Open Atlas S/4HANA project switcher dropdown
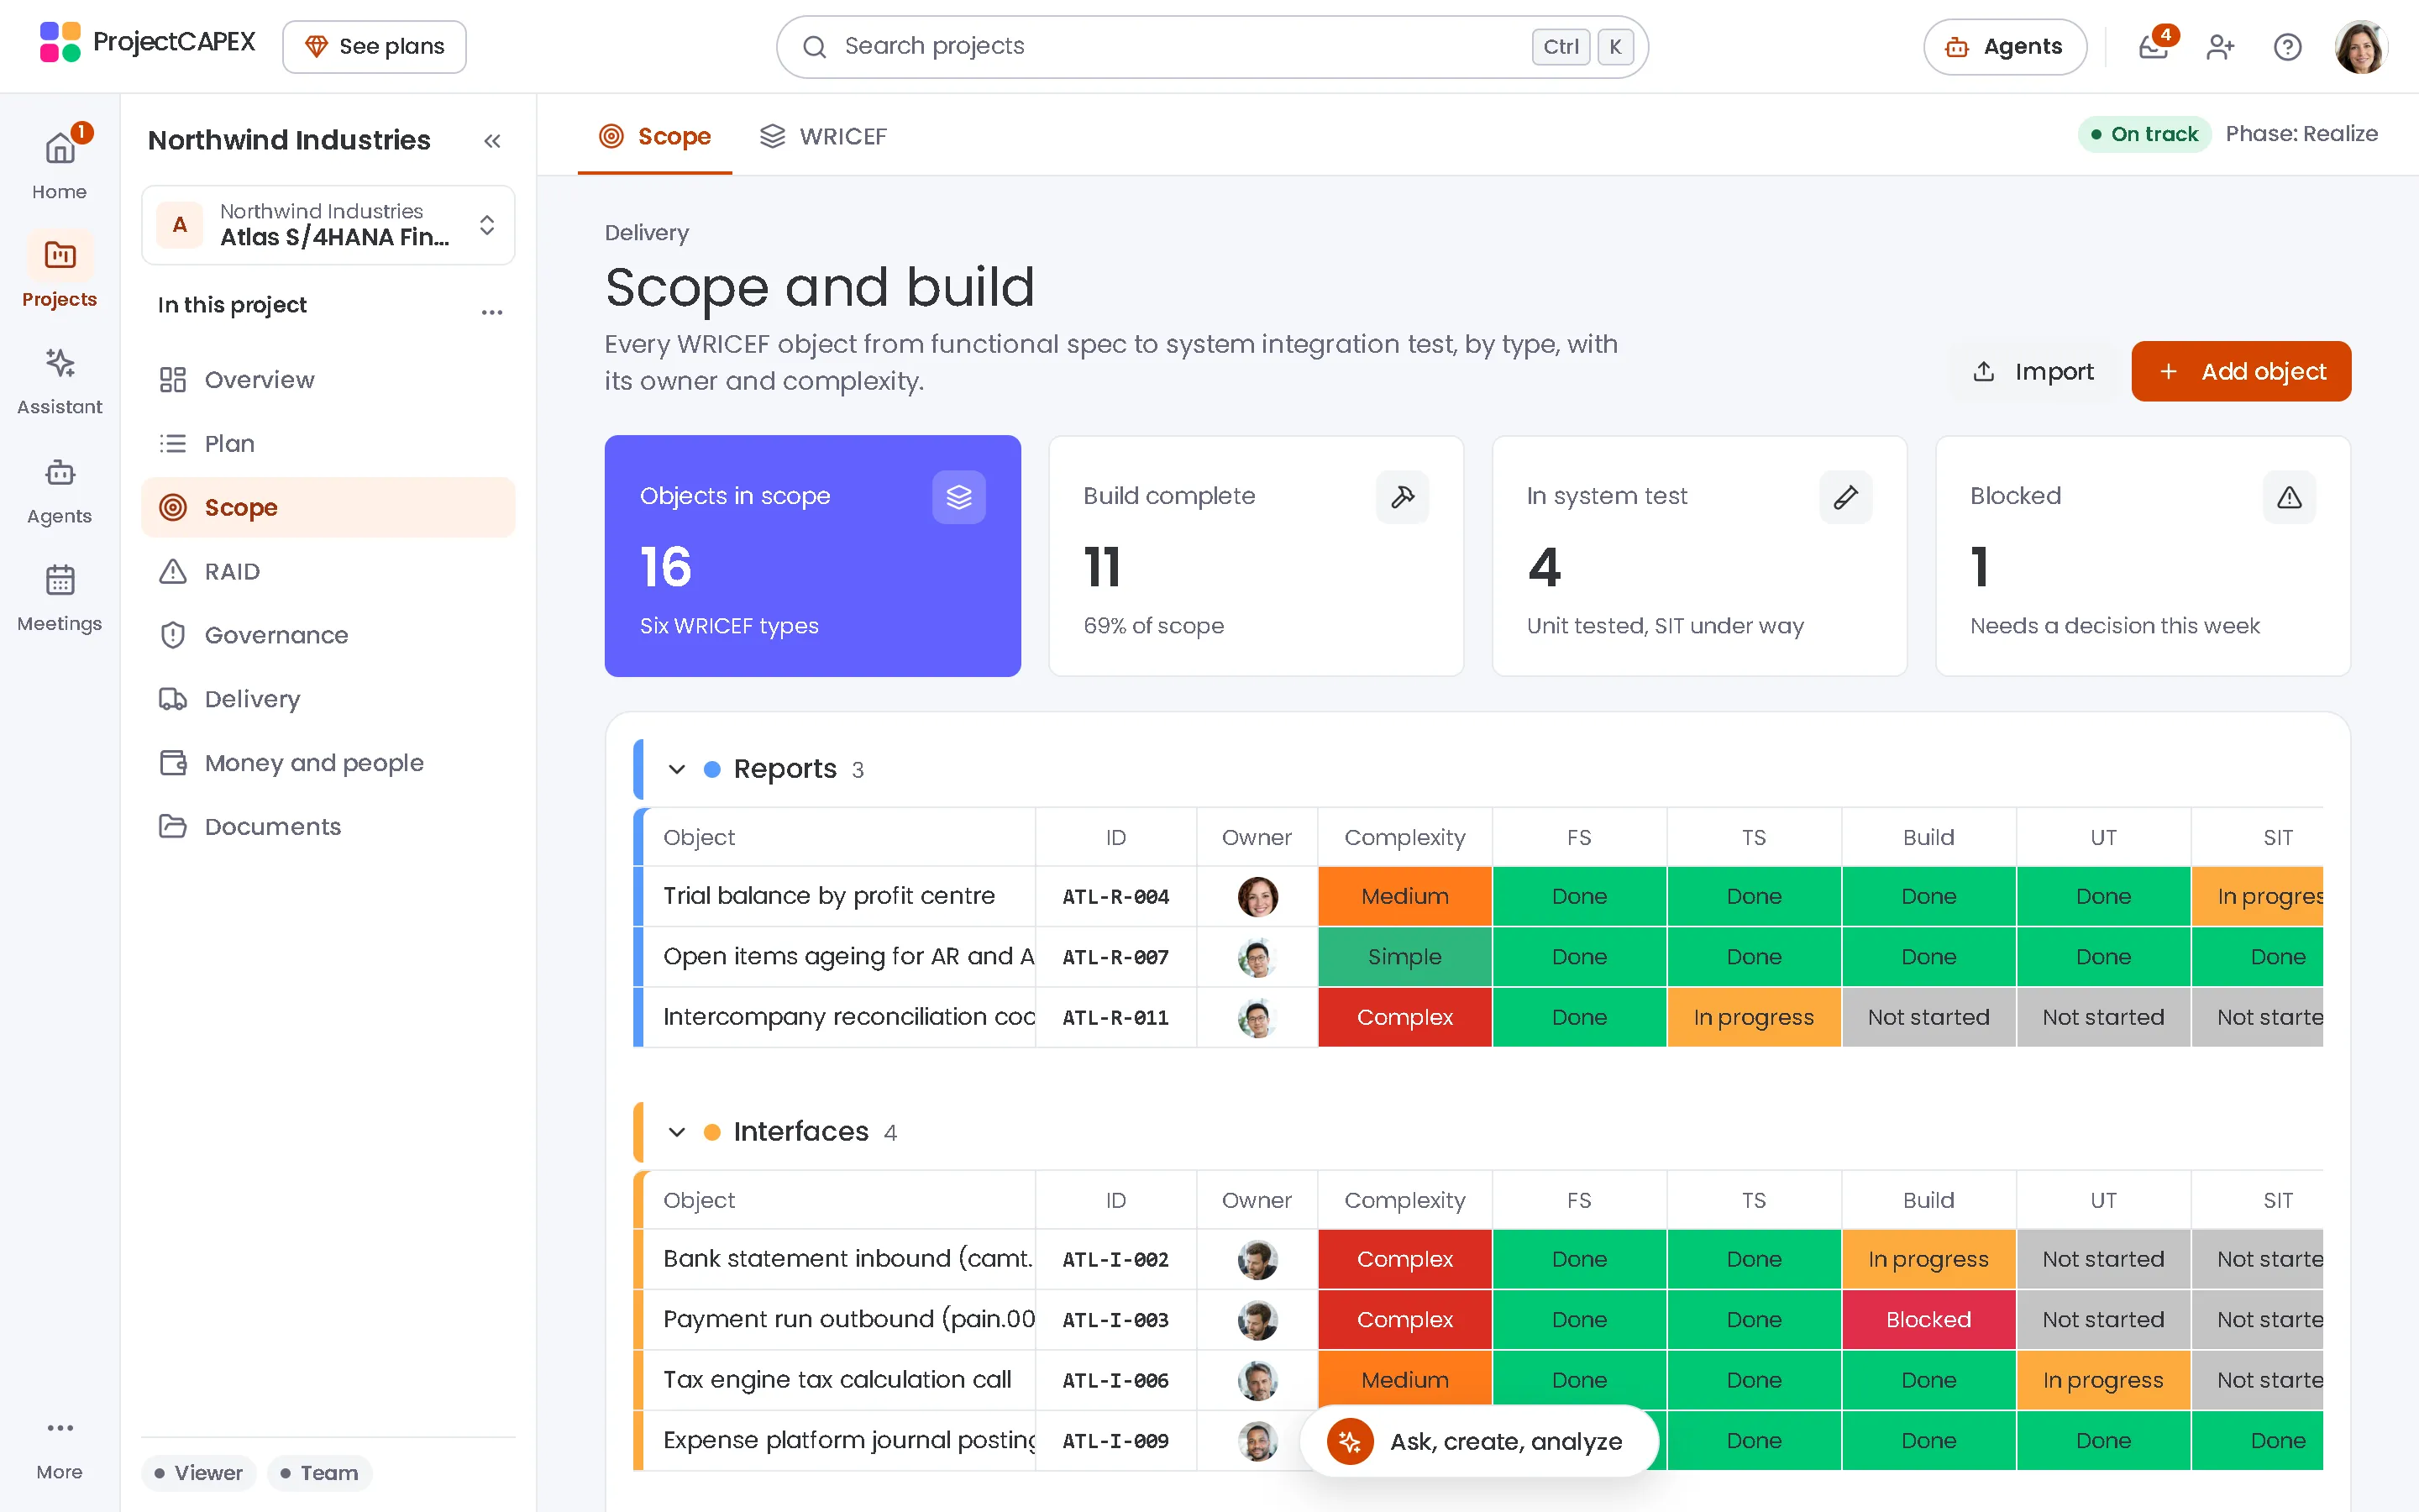 click(328, 224)
